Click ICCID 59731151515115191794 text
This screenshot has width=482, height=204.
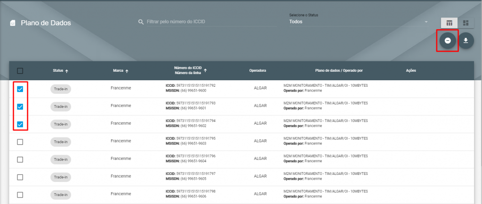(x=191, y=121)
